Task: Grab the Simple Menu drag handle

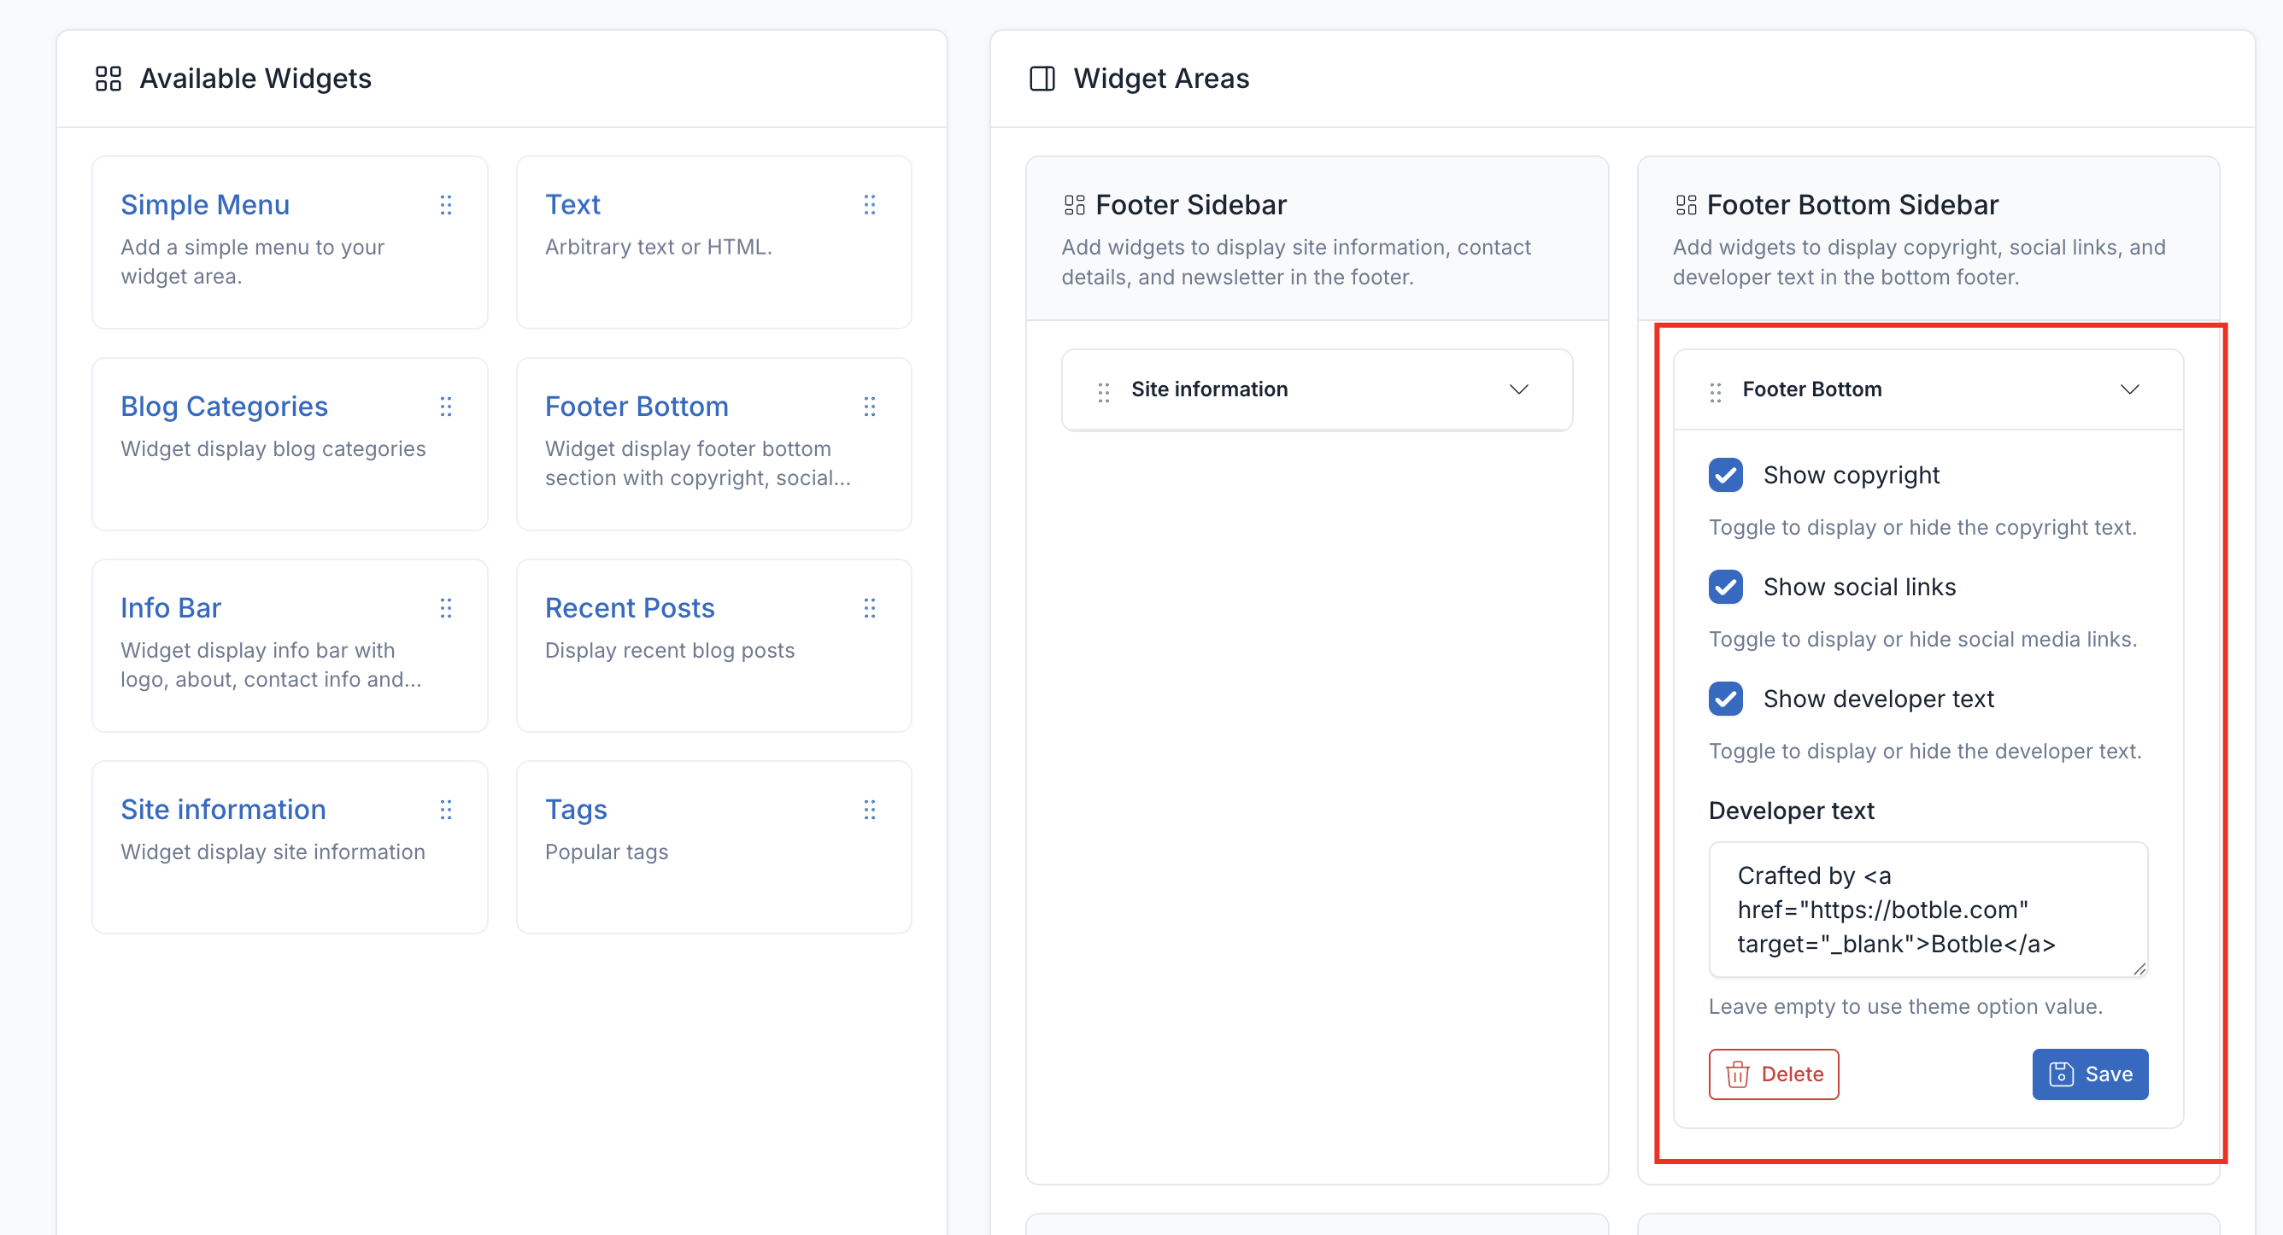Action: (x=446, y=206)
